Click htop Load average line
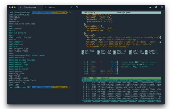This screenshot has height=109, width=172. 138,64
